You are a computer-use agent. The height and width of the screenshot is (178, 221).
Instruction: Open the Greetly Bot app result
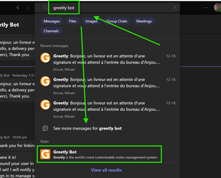[x=99, y=154]
